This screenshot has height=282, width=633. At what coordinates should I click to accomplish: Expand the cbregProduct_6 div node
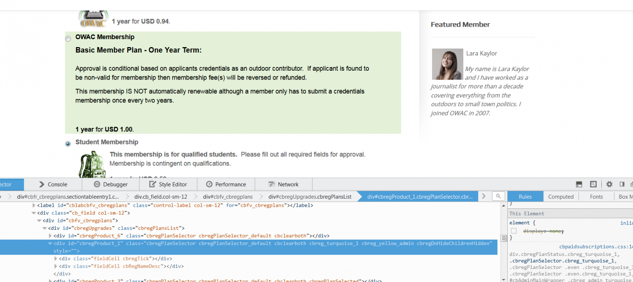(51, 236)
